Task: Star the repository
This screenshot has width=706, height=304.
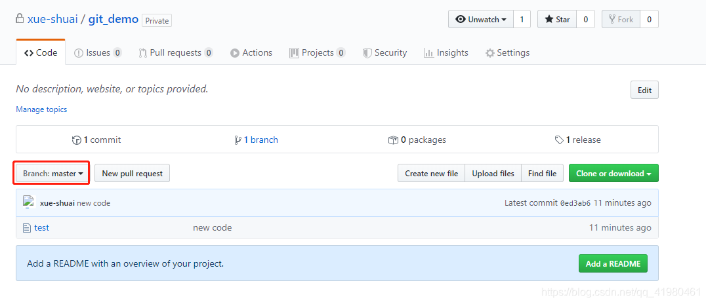Action: [557, 20]
